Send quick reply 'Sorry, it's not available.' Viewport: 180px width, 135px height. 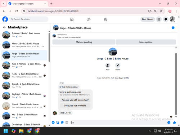(x=75, y=105)
